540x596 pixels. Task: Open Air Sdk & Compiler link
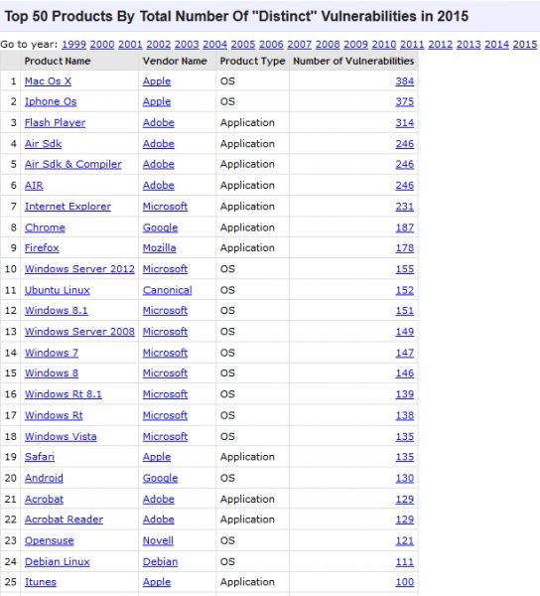pos(72,164)
